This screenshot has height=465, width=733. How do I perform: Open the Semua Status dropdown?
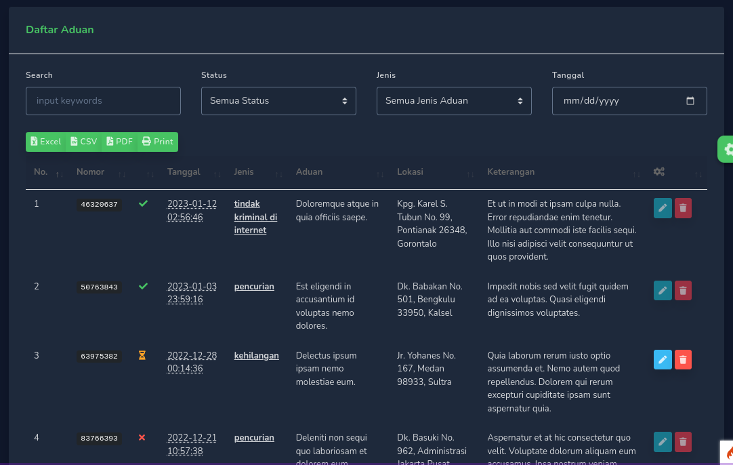click(278, 101)
